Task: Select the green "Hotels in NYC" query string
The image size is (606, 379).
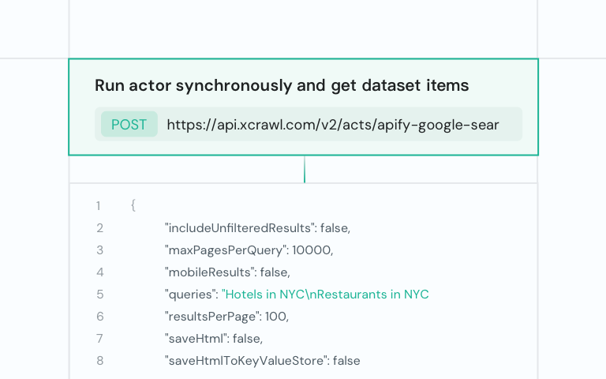Action: [x=325, y=295]
